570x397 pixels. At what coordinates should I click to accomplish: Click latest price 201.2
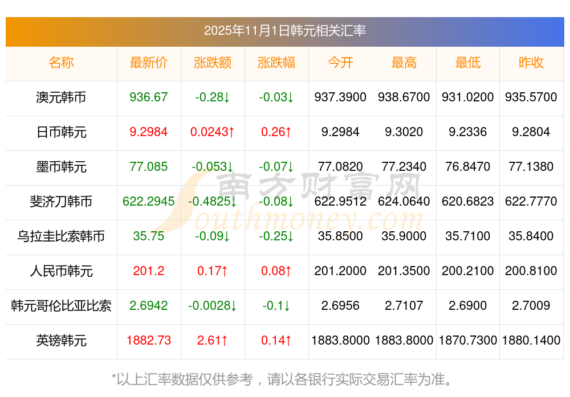click(x=149, y=271)
